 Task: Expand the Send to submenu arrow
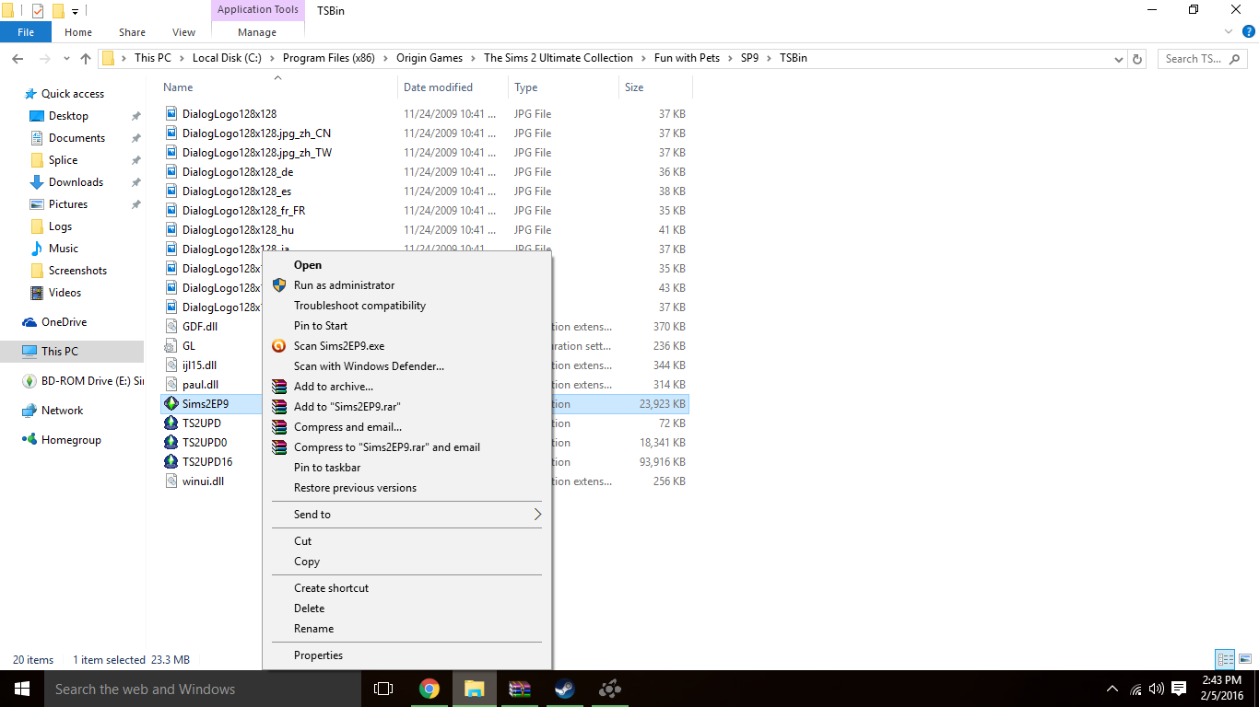click(x=536, y=515)
